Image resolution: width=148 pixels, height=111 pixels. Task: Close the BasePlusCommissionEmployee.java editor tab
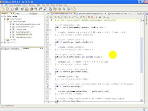click(105, 14)
